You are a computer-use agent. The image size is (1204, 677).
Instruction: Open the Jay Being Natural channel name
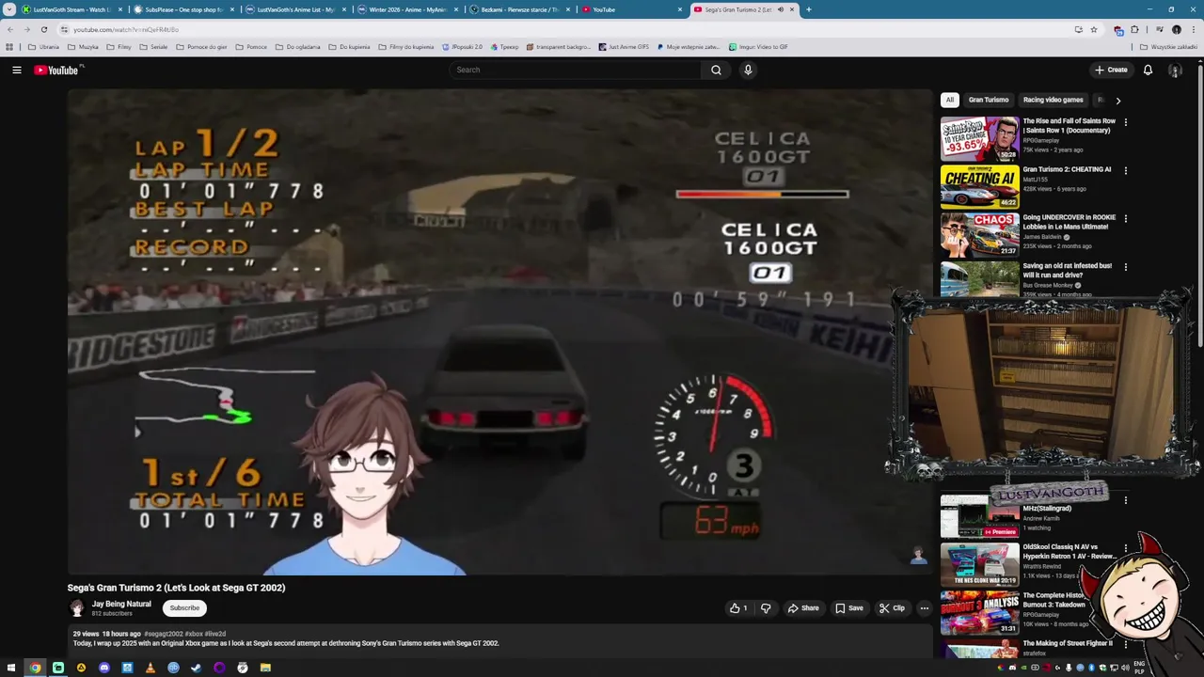(121, 604)
